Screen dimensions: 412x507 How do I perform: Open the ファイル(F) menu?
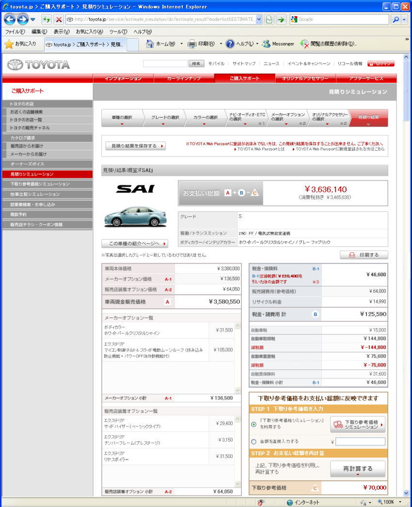(x=15, y=32)
